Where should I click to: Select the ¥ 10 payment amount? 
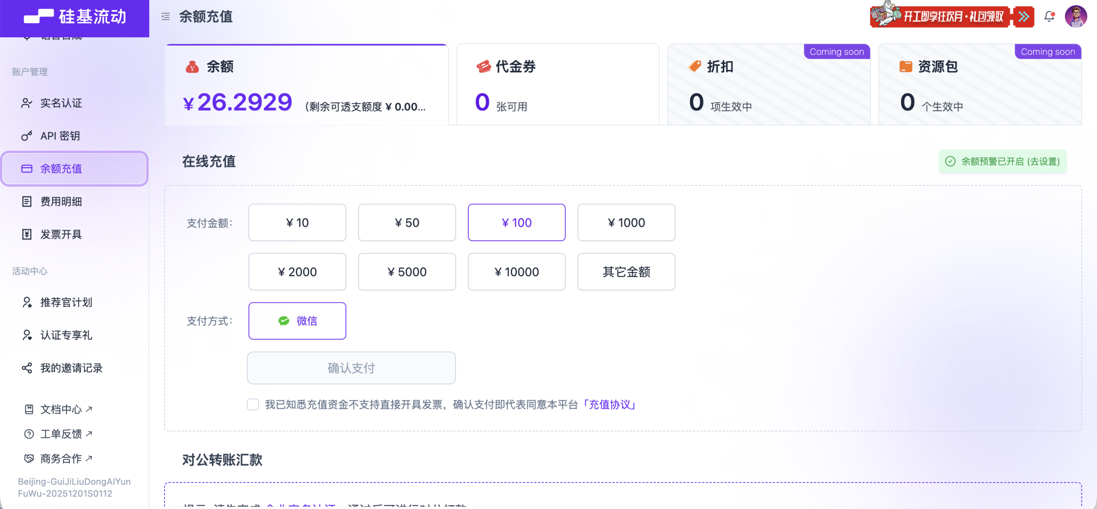[297, 222]
